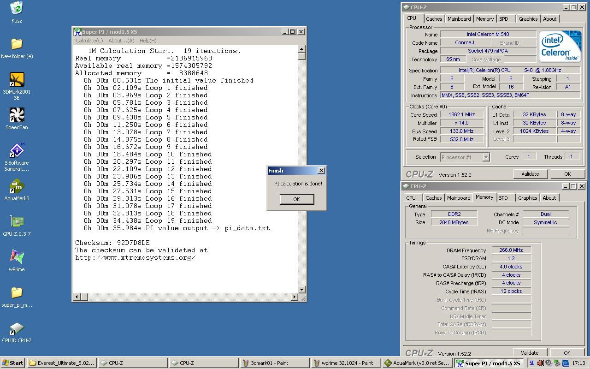Click the upper CPU-Z window title icon
590x369 pixels.
click(x=406, y=7)
